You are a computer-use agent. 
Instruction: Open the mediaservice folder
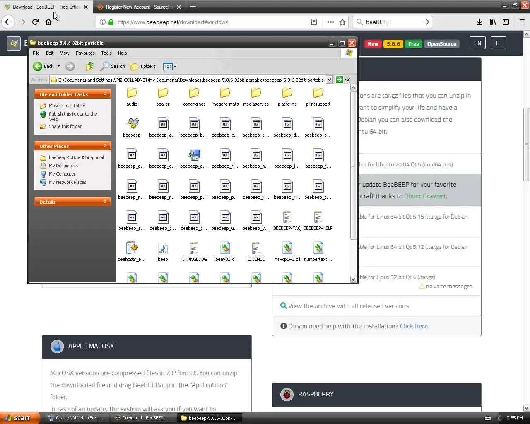256,97
